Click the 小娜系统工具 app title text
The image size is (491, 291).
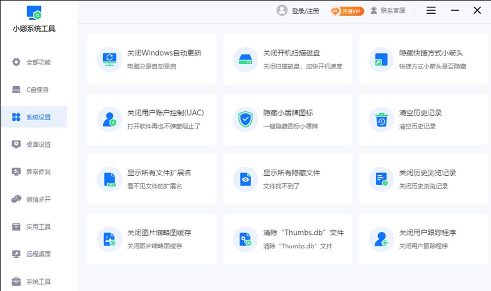(x=34, y=29)
